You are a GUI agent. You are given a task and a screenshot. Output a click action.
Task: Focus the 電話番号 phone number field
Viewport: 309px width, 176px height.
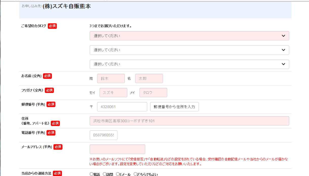104,135
